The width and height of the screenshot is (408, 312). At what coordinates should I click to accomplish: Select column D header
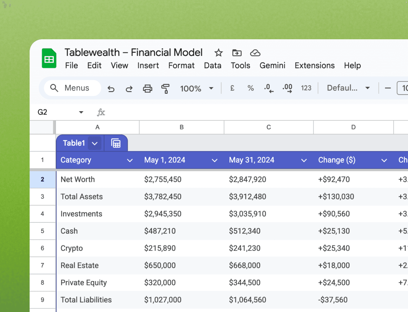353,127
